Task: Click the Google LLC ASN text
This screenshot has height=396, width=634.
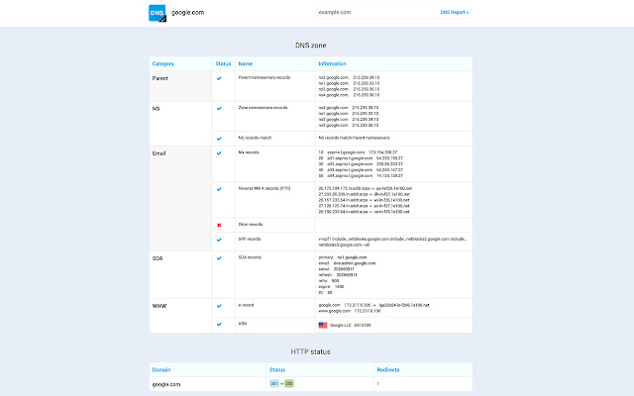Action: pos(350,325)
